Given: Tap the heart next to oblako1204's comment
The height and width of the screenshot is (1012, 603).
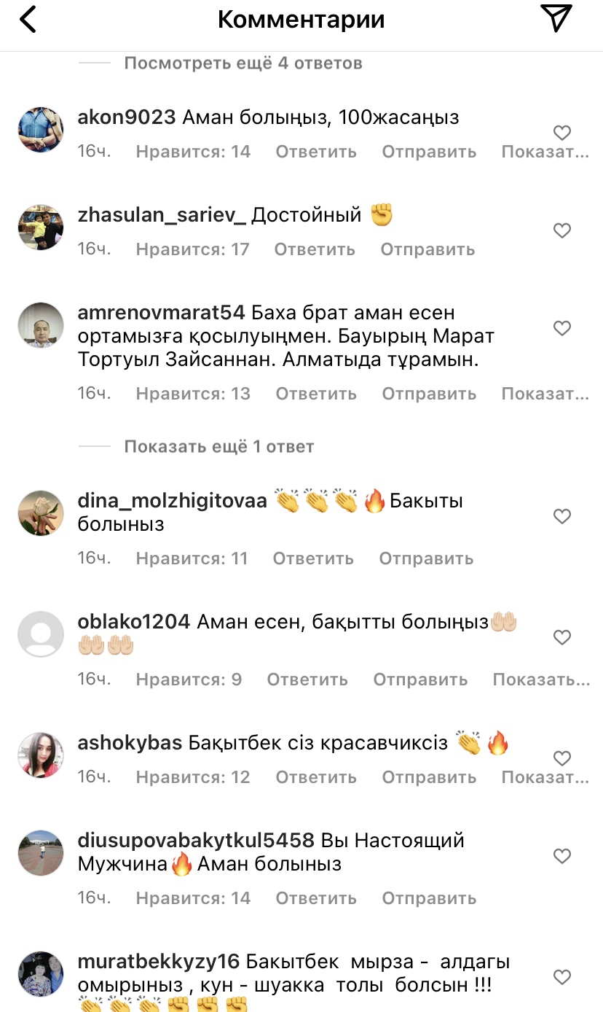Looking at the screenshot, I should click(x=561, y=637).
